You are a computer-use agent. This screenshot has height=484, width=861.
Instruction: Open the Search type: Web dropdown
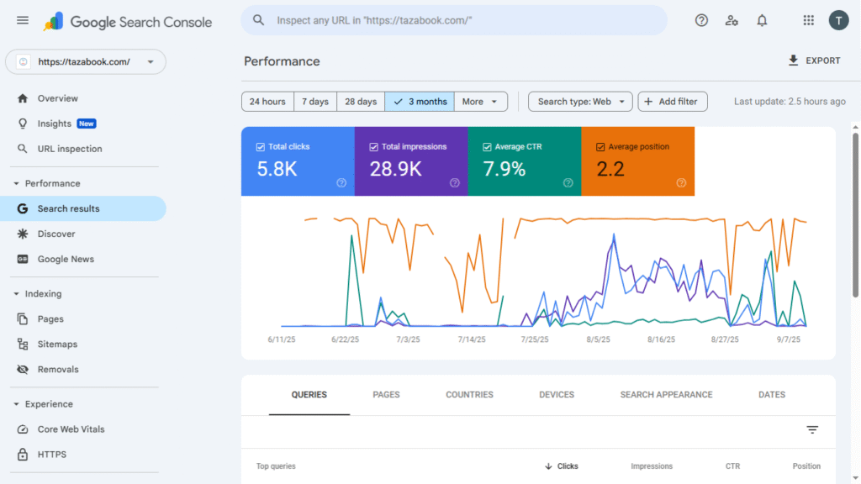click(x=580, y=102)
